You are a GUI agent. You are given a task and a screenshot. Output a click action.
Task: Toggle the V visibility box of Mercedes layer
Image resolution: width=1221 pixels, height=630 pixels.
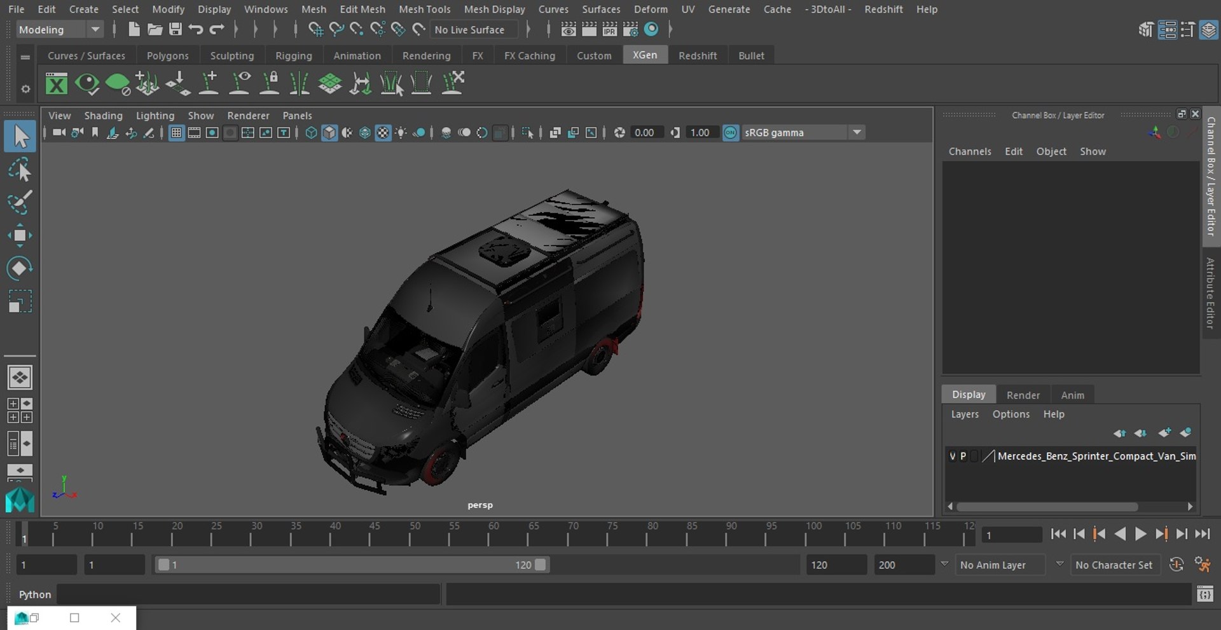click(x=952, y=456)
